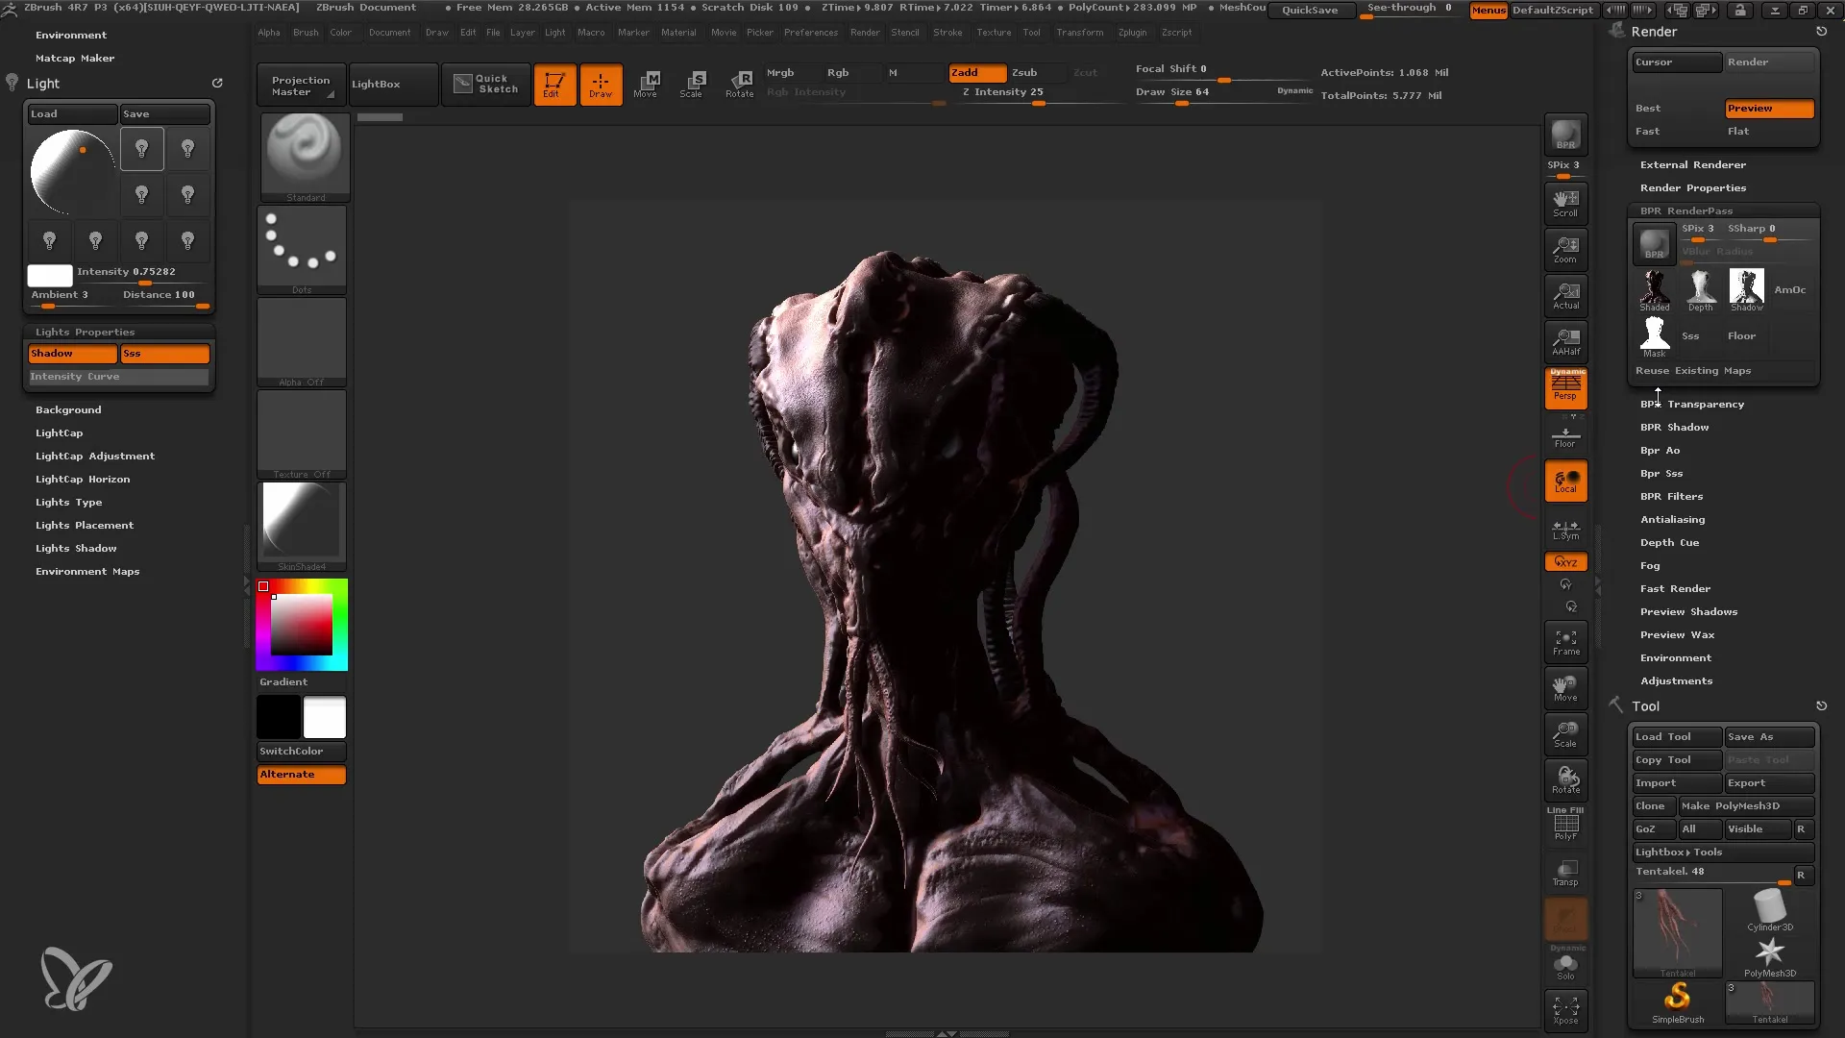Click the light direction sphere
The height and width of the screenshot is (1038, 1845).
point(71,173)
